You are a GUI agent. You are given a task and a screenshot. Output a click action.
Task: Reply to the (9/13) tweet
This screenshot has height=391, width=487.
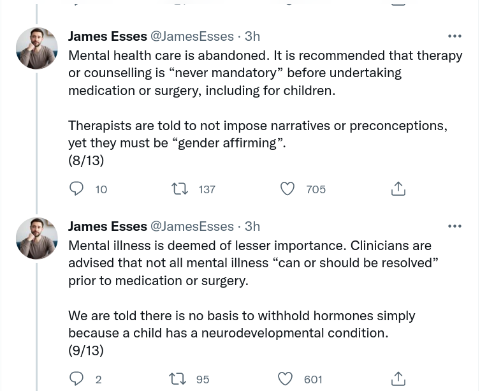(x=76, y=379)
